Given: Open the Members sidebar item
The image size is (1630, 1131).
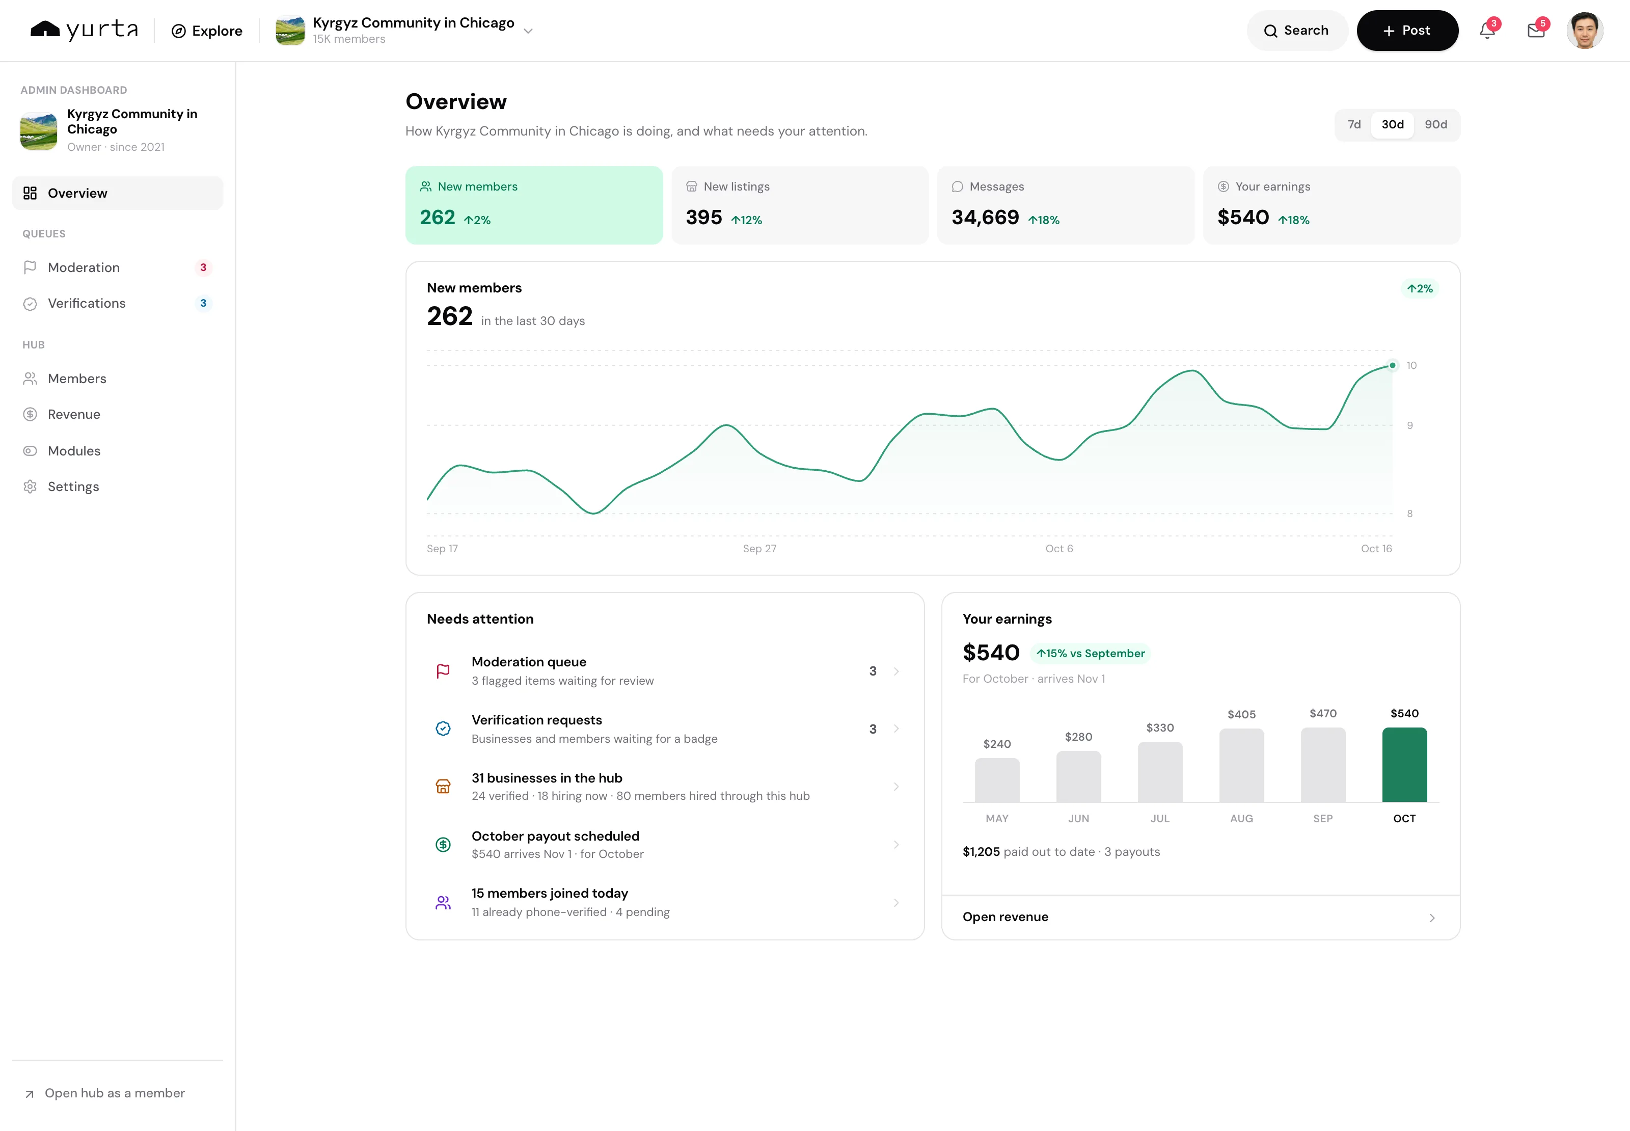Looking at the screenshot, I should tap(118, 379).
